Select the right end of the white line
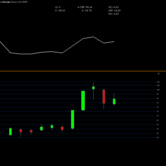The image size is (166, 166). [114, 41]
